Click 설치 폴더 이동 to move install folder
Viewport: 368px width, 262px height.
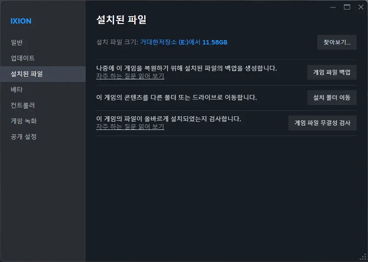tap(332, 97)
